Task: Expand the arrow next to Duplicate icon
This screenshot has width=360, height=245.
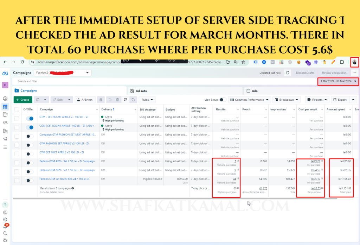Action: (45, 100)
